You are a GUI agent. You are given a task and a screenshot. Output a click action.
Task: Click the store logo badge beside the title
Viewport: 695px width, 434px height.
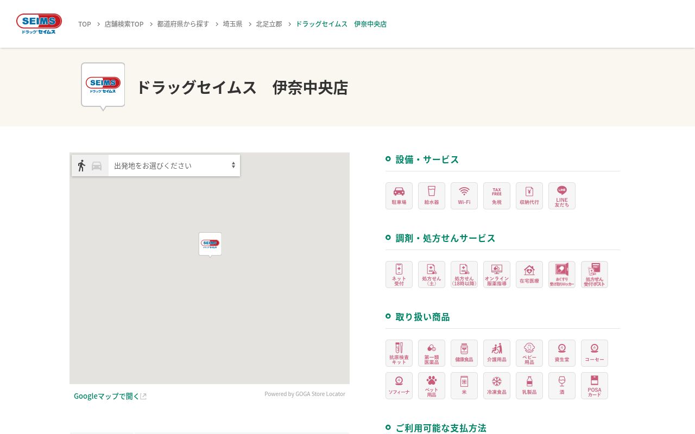click(x=103, y=86)
